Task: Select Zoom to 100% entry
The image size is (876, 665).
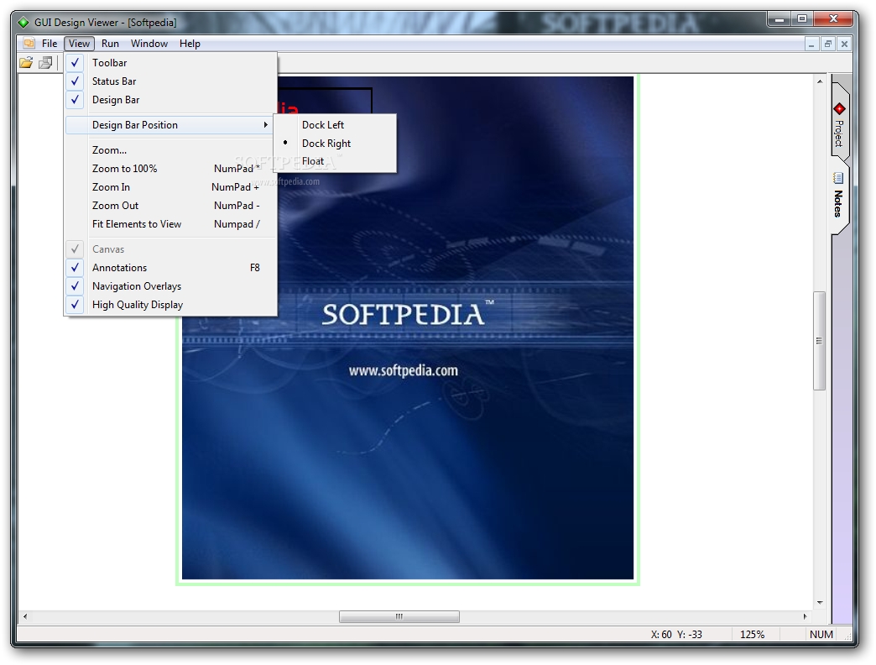Action: pos(171,168)
